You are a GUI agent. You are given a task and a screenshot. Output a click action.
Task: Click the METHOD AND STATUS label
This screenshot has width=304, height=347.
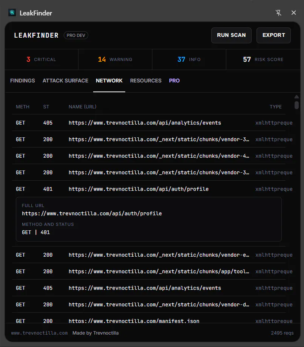tap(48, 224)
